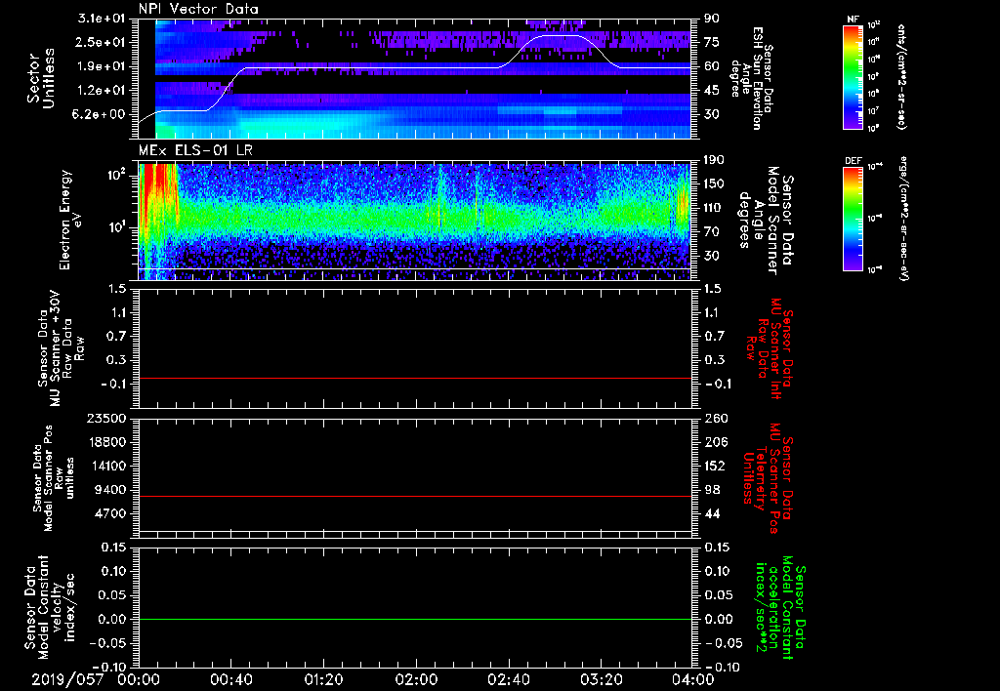Click the DEF energy flux color bar
1000x691 pixels.
click(x=853, y=219)
